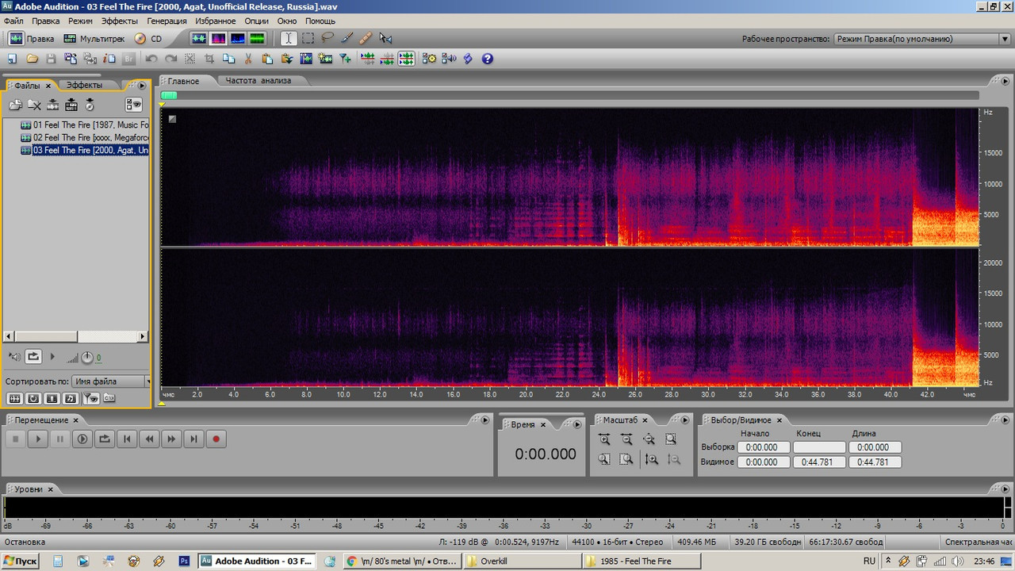Select spectral frequency display icon
The height and width of the screenshot is (571, 1015).
(x=218, y=38)
